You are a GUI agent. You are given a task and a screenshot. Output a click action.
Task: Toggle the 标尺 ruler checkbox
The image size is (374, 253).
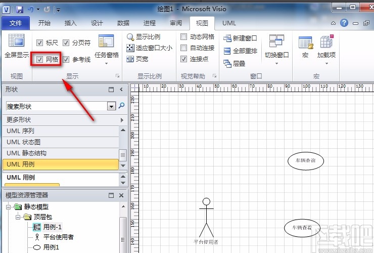[39, 43]
